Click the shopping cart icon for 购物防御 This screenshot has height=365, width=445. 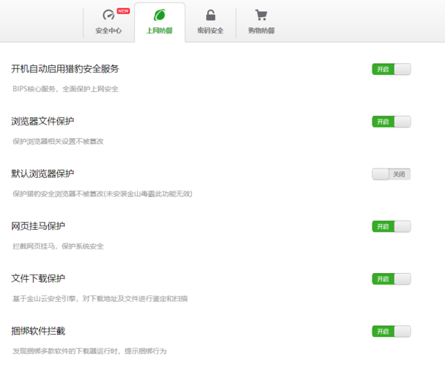(x=261, y=16)
